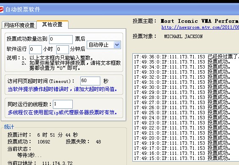Select log line at 17:49:35
The image size is (239, 165).
[x=182, y=62]
